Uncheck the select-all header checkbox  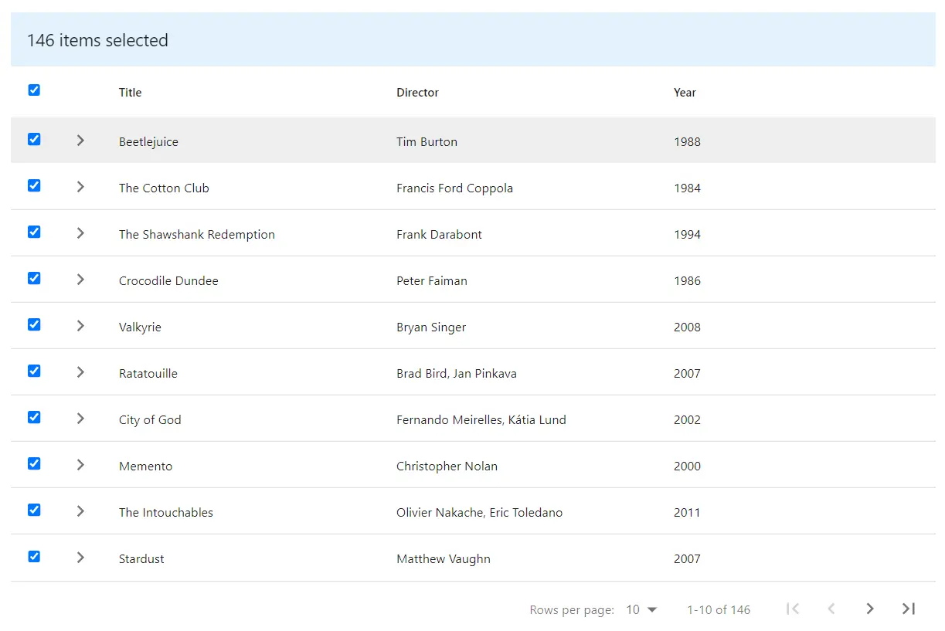coord(34,90)
